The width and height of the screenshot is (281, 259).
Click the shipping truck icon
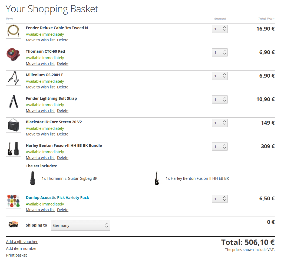[x=13, y=224]
